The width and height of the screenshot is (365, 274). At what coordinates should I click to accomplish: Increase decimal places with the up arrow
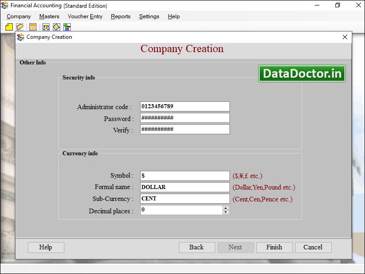pyautogui.click(x=225, y=208)
